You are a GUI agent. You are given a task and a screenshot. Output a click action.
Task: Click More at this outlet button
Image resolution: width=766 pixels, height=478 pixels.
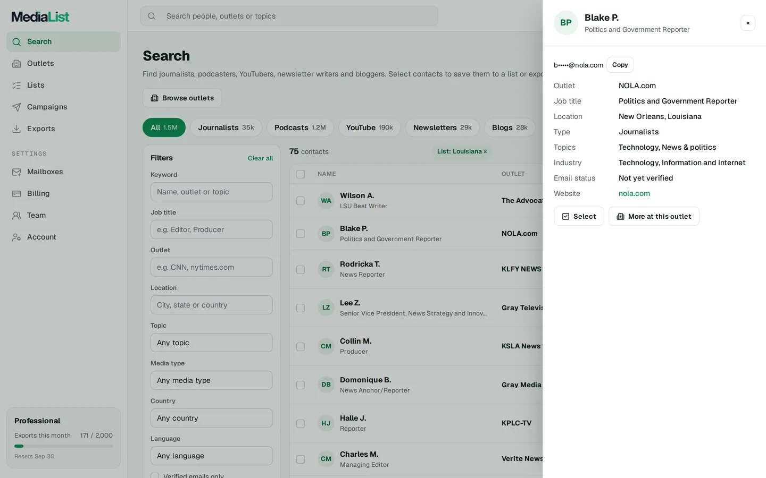pyautogui.click(x=654, y=216)
